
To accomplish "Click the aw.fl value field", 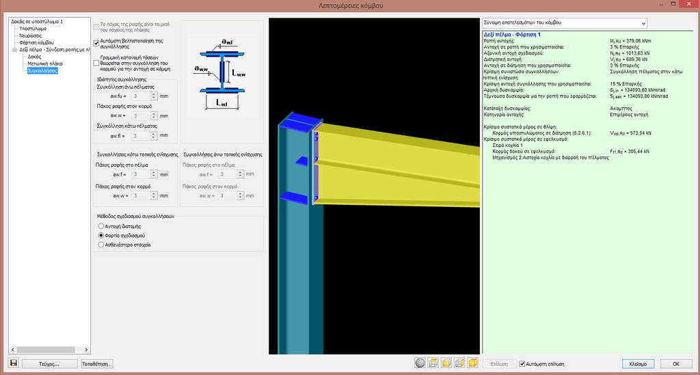I will coord(141,135).
